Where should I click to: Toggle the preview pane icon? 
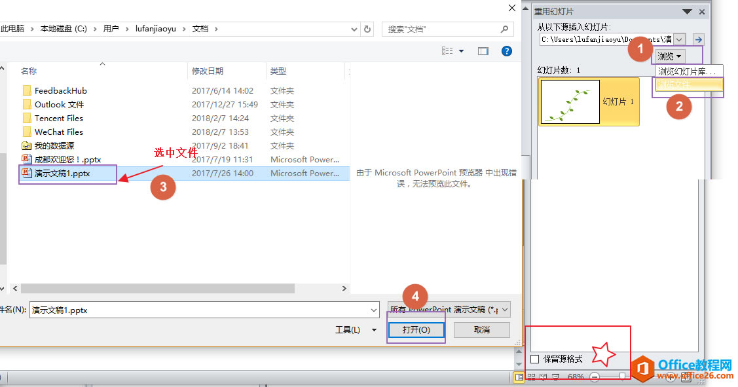click(x=483, y=51)
